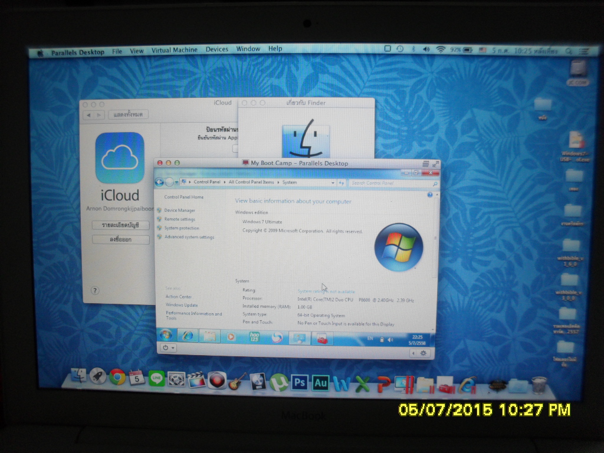Open uTorrent from the Dock
This screenshot has height=453, width=604.
(279, 382)
